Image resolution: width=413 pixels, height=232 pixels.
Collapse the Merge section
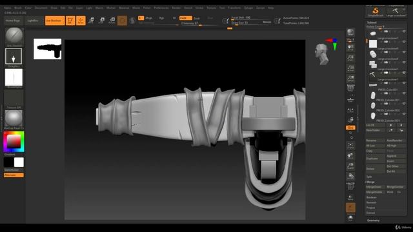[x=370, y=182]
